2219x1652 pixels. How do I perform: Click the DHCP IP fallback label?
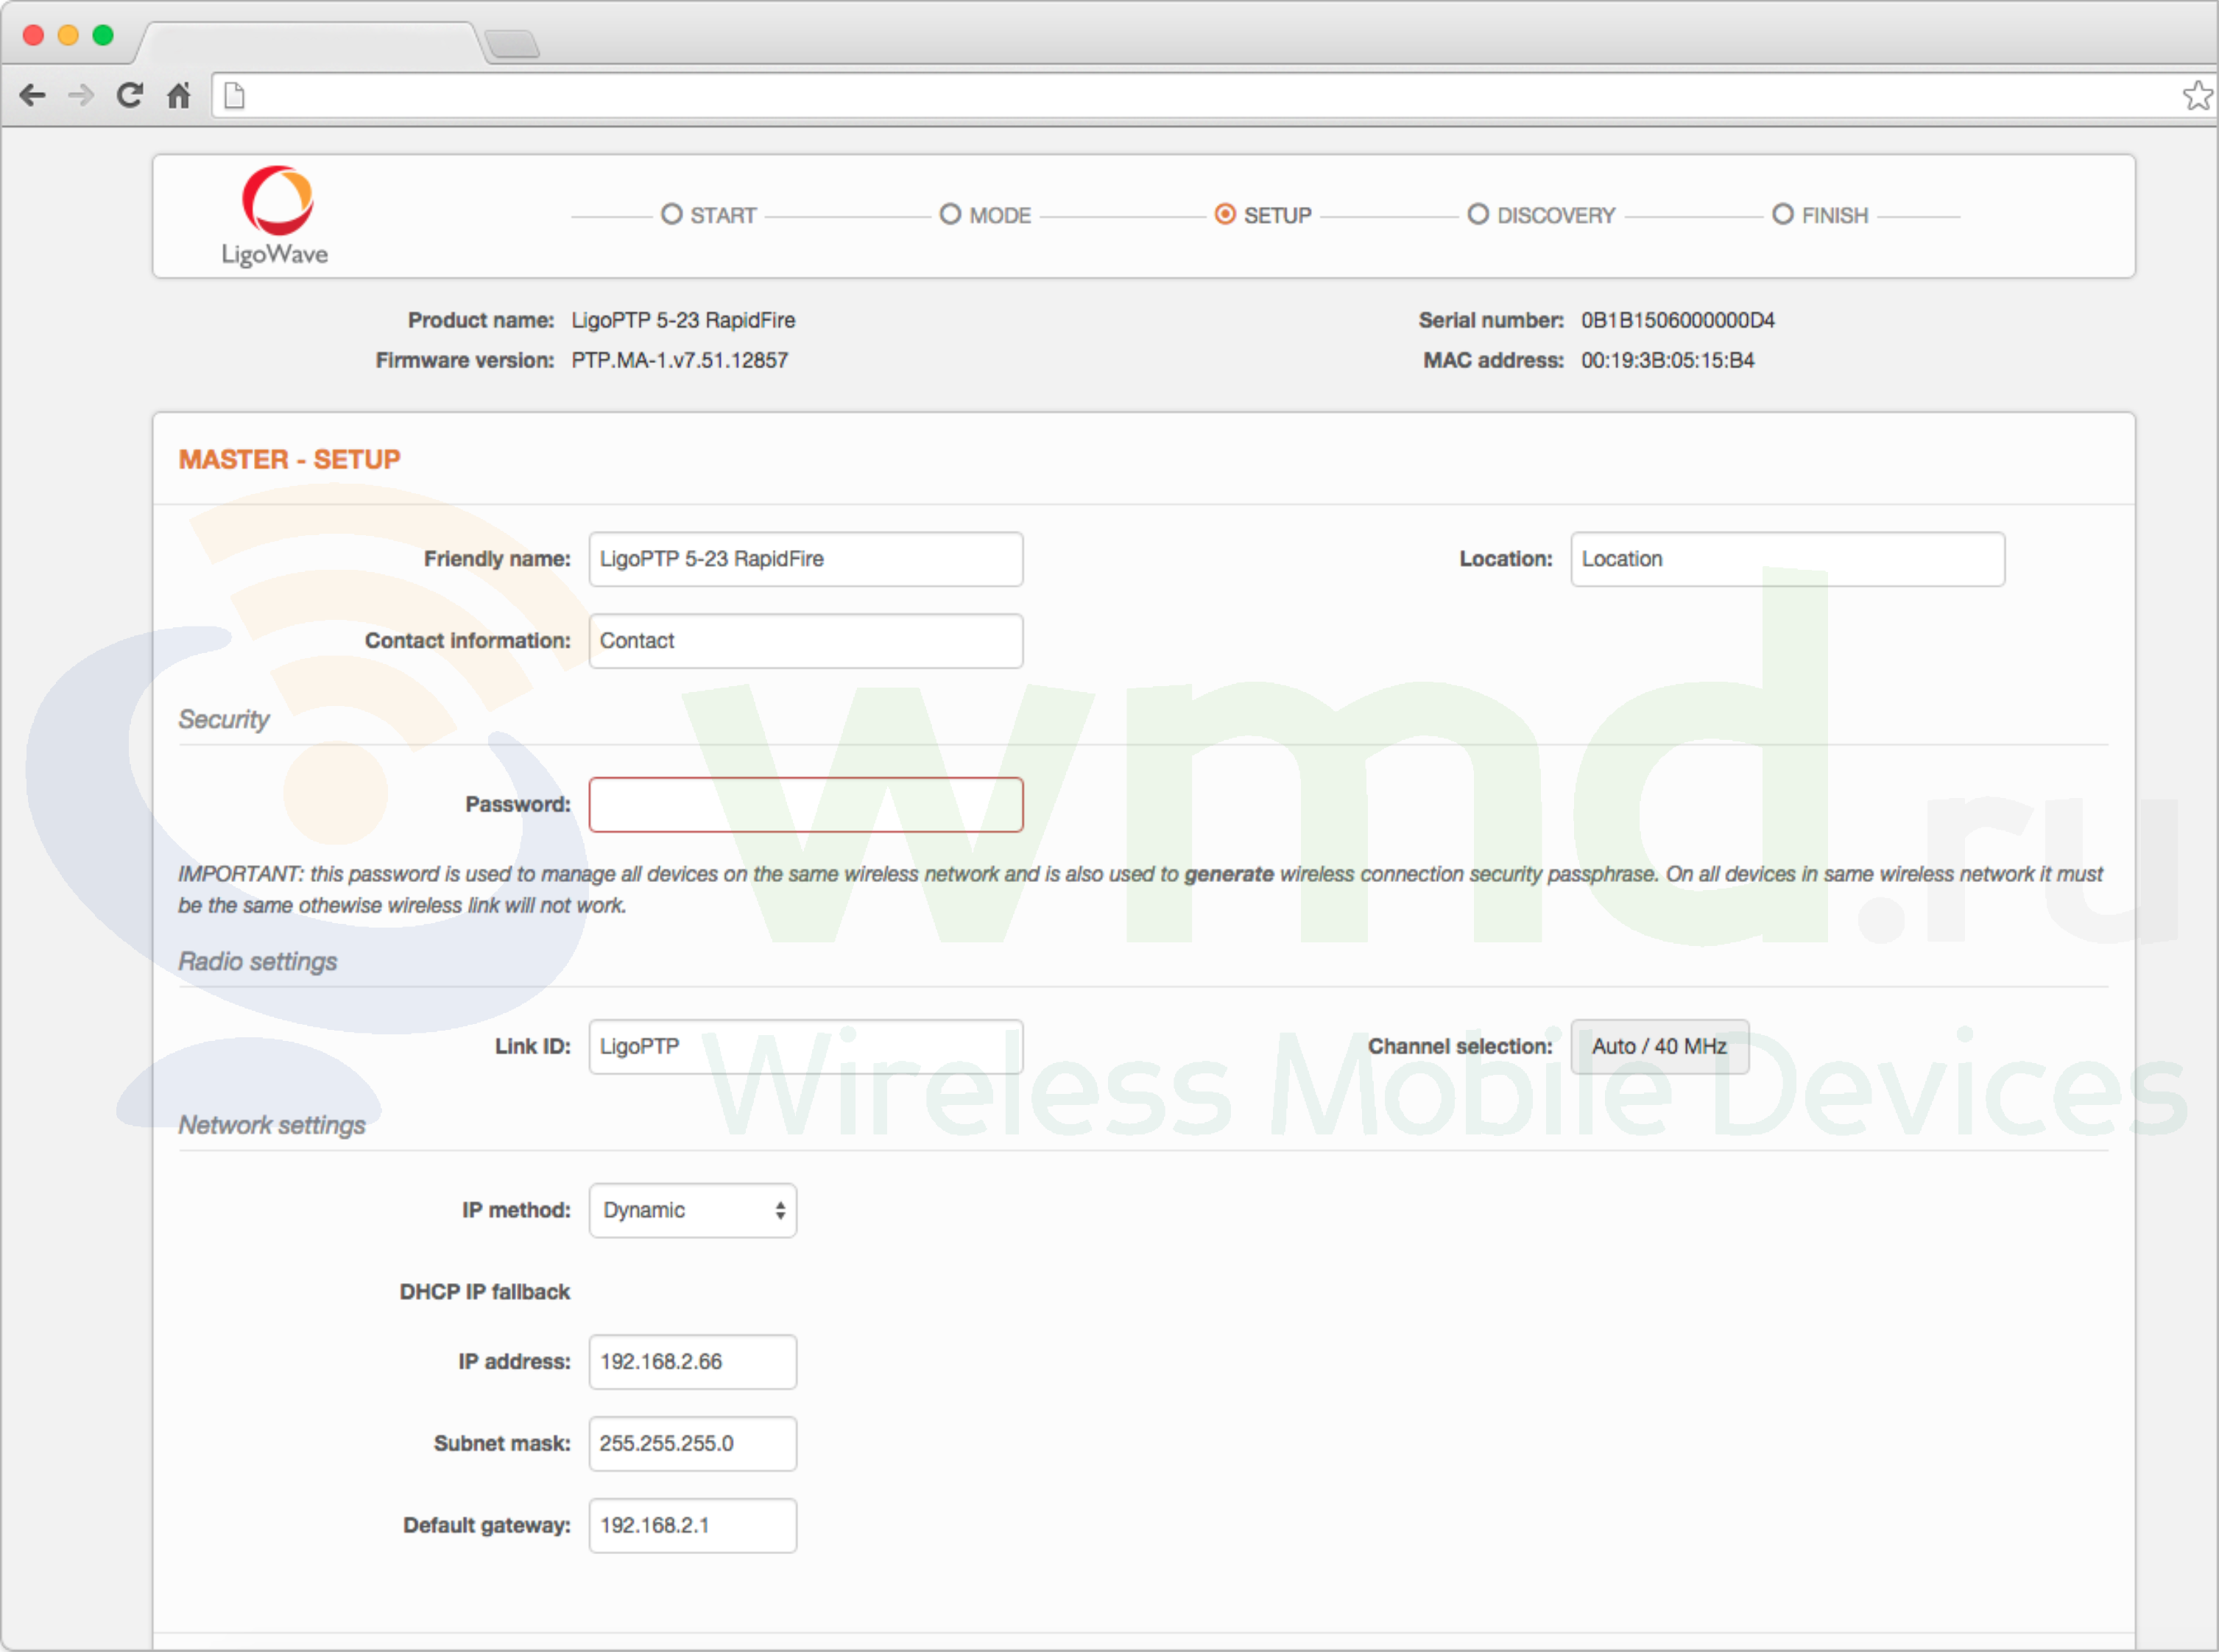coord(485,1292)
